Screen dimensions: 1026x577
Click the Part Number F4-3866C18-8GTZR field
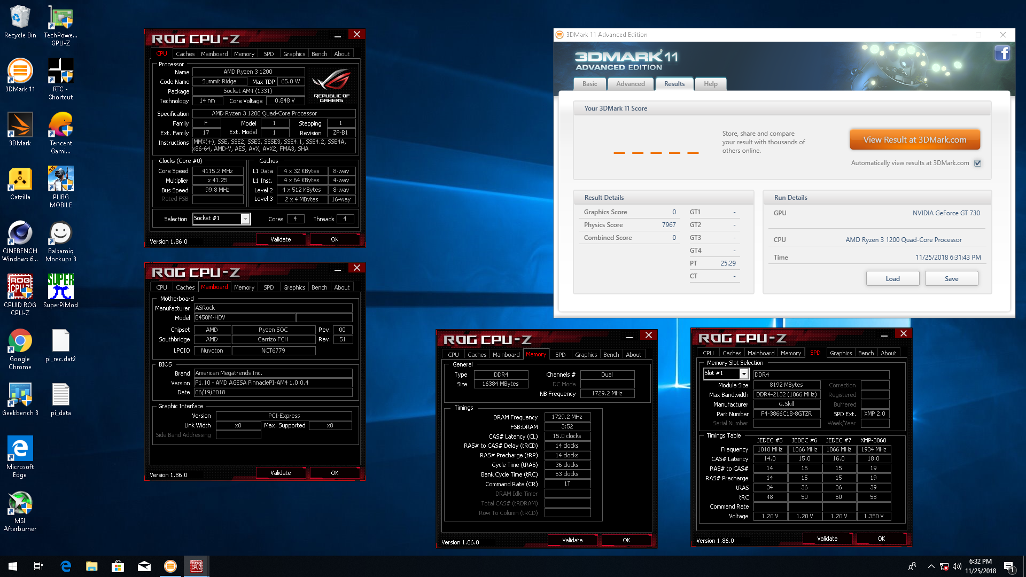click(787, 414)
